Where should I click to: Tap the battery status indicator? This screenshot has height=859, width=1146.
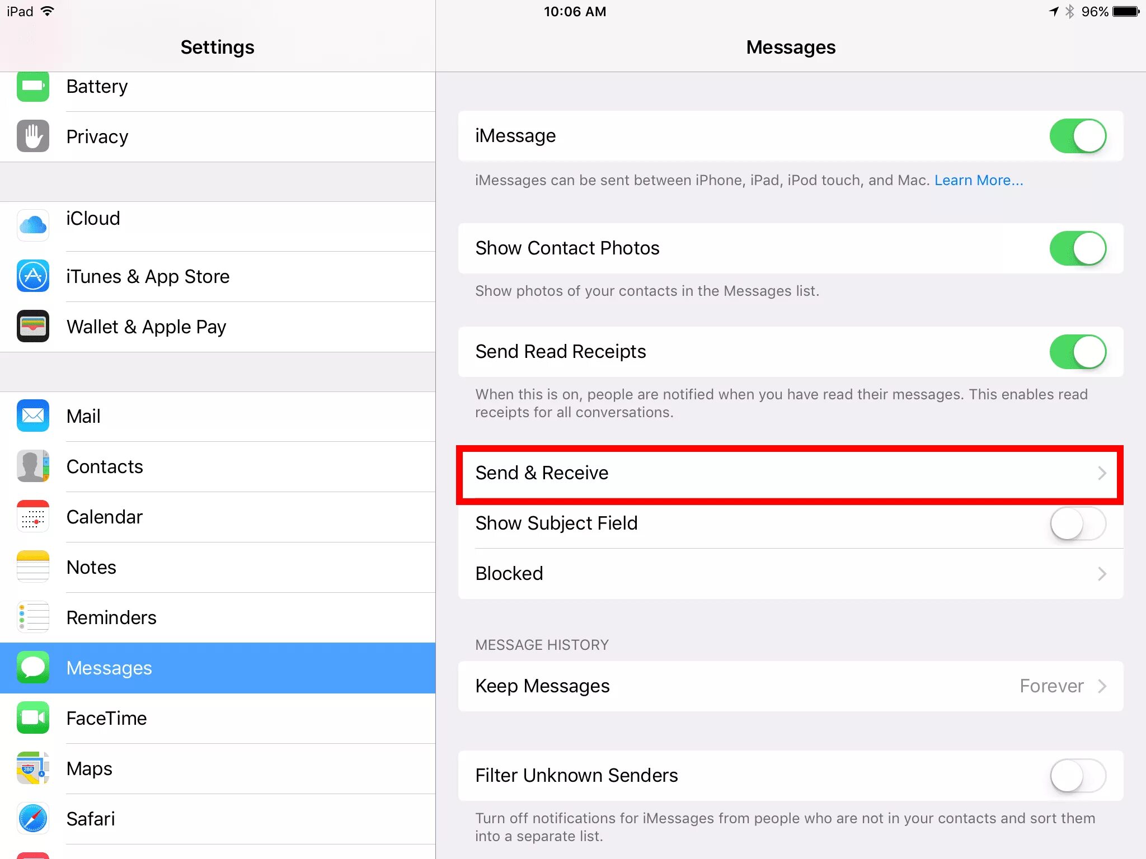pyautogui.click(x=1126, y=12)
